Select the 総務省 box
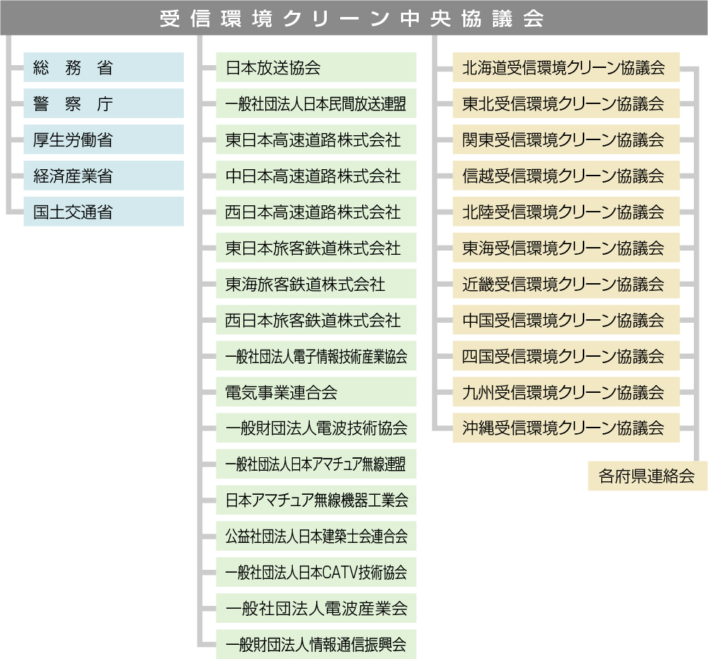The image size is (708, 659). click(103, 67)
